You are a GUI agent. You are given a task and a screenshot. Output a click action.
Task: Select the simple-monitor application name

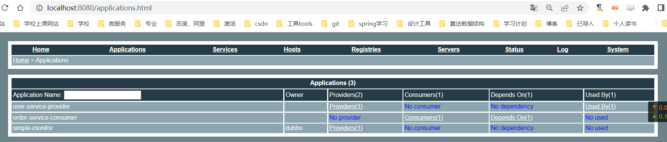tap(33, 128)
